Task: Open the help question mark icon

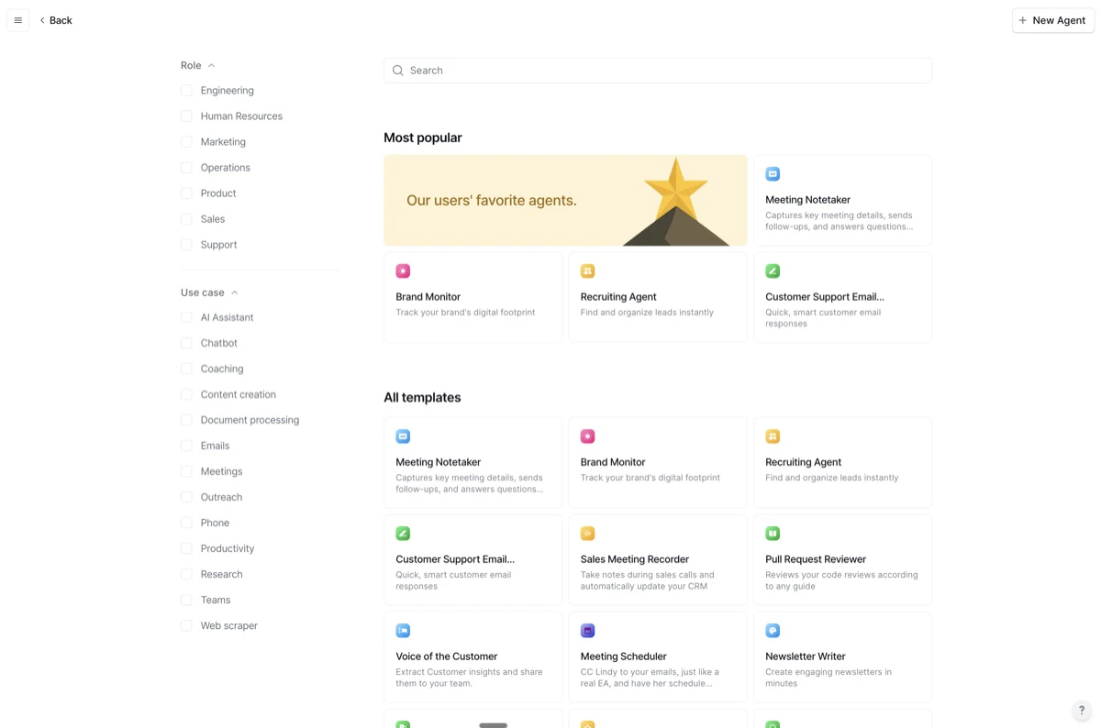Action: 1081,710
